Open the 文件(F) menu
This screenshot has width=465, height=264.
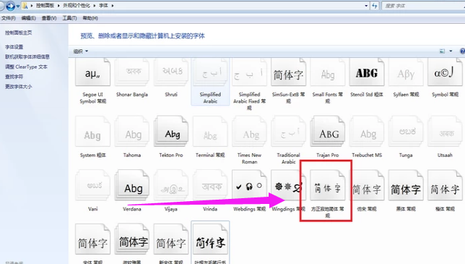9,18
